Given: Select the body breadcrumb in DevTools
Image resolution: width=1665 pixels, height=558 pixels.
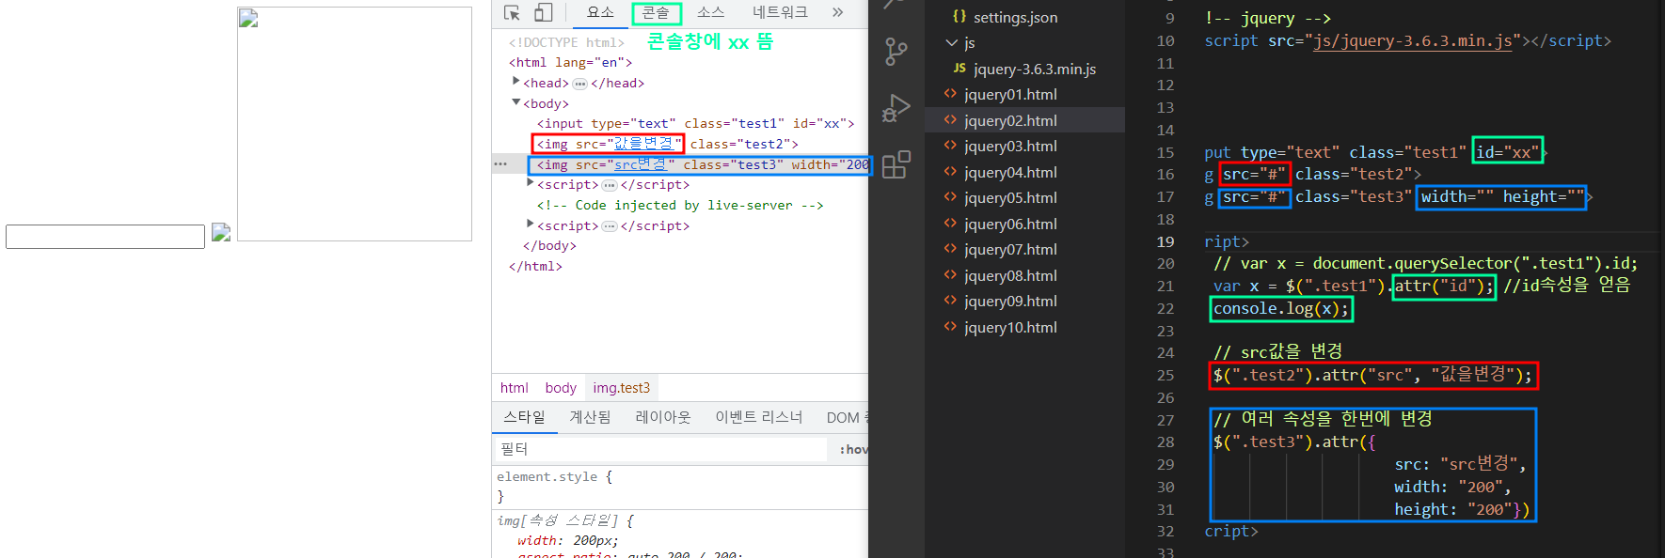Looking at the screenshot, I should pos(561,388).
